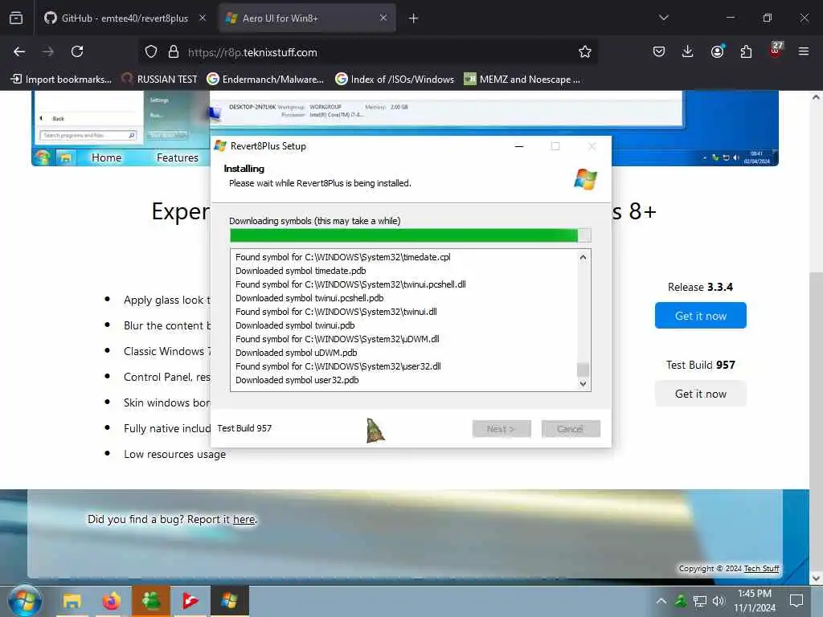Click the page scrollbar down arrow
823x617 pixels.
coord(816,578)
